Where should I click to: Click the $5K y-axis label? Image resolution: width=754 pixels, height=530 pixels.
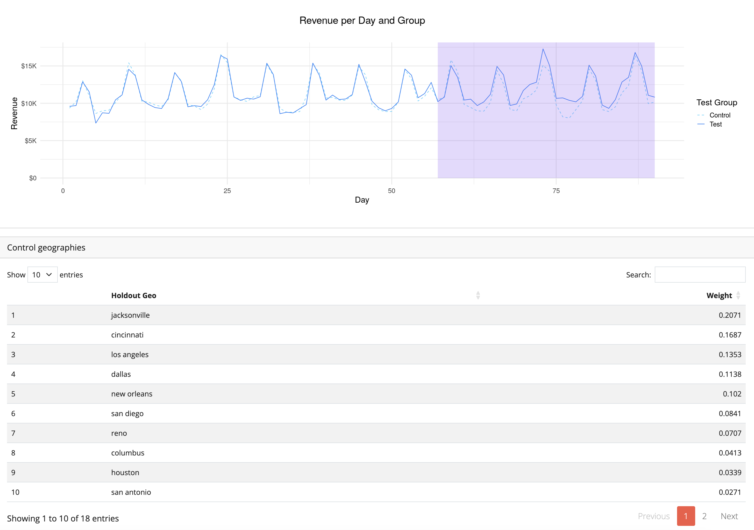[x=31, y=141]
